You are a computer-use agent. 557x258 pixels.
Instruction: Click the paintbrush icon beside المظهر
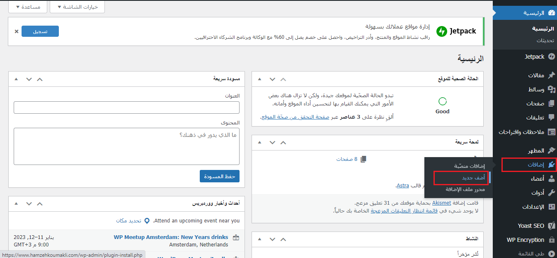pyautogui.click(x=551, y=150)
